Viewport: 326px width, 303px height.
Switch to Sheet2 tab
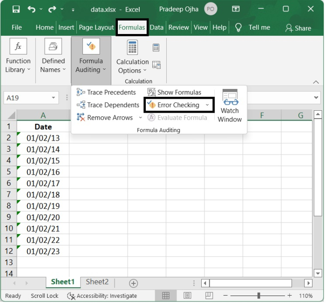(97, 282)
